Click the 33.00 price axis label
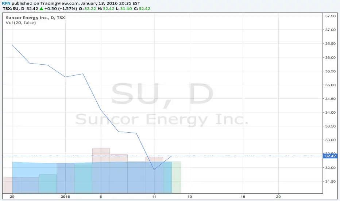Screen dimensions: 340x201 pos(331,140)
